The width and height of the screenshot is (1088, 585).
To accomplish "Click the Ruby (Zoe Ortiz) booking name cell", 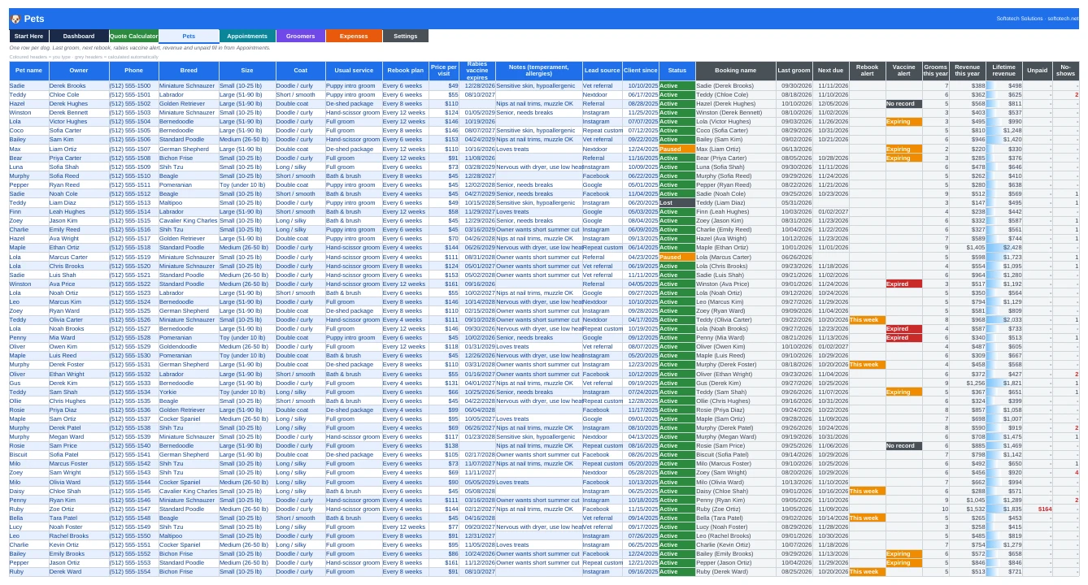I will click(x=736, y=509).
